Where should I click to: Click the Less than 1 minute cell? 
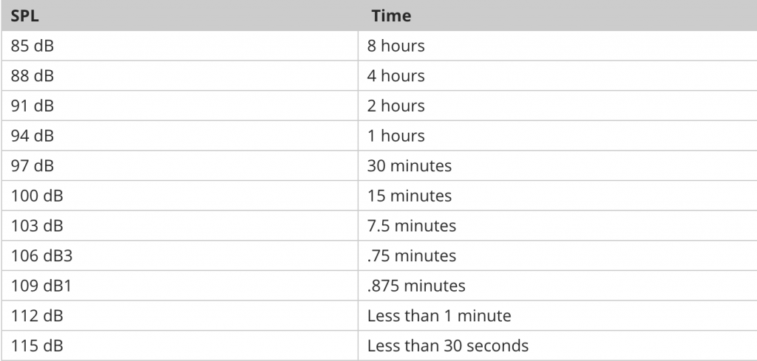pos(438,316)
